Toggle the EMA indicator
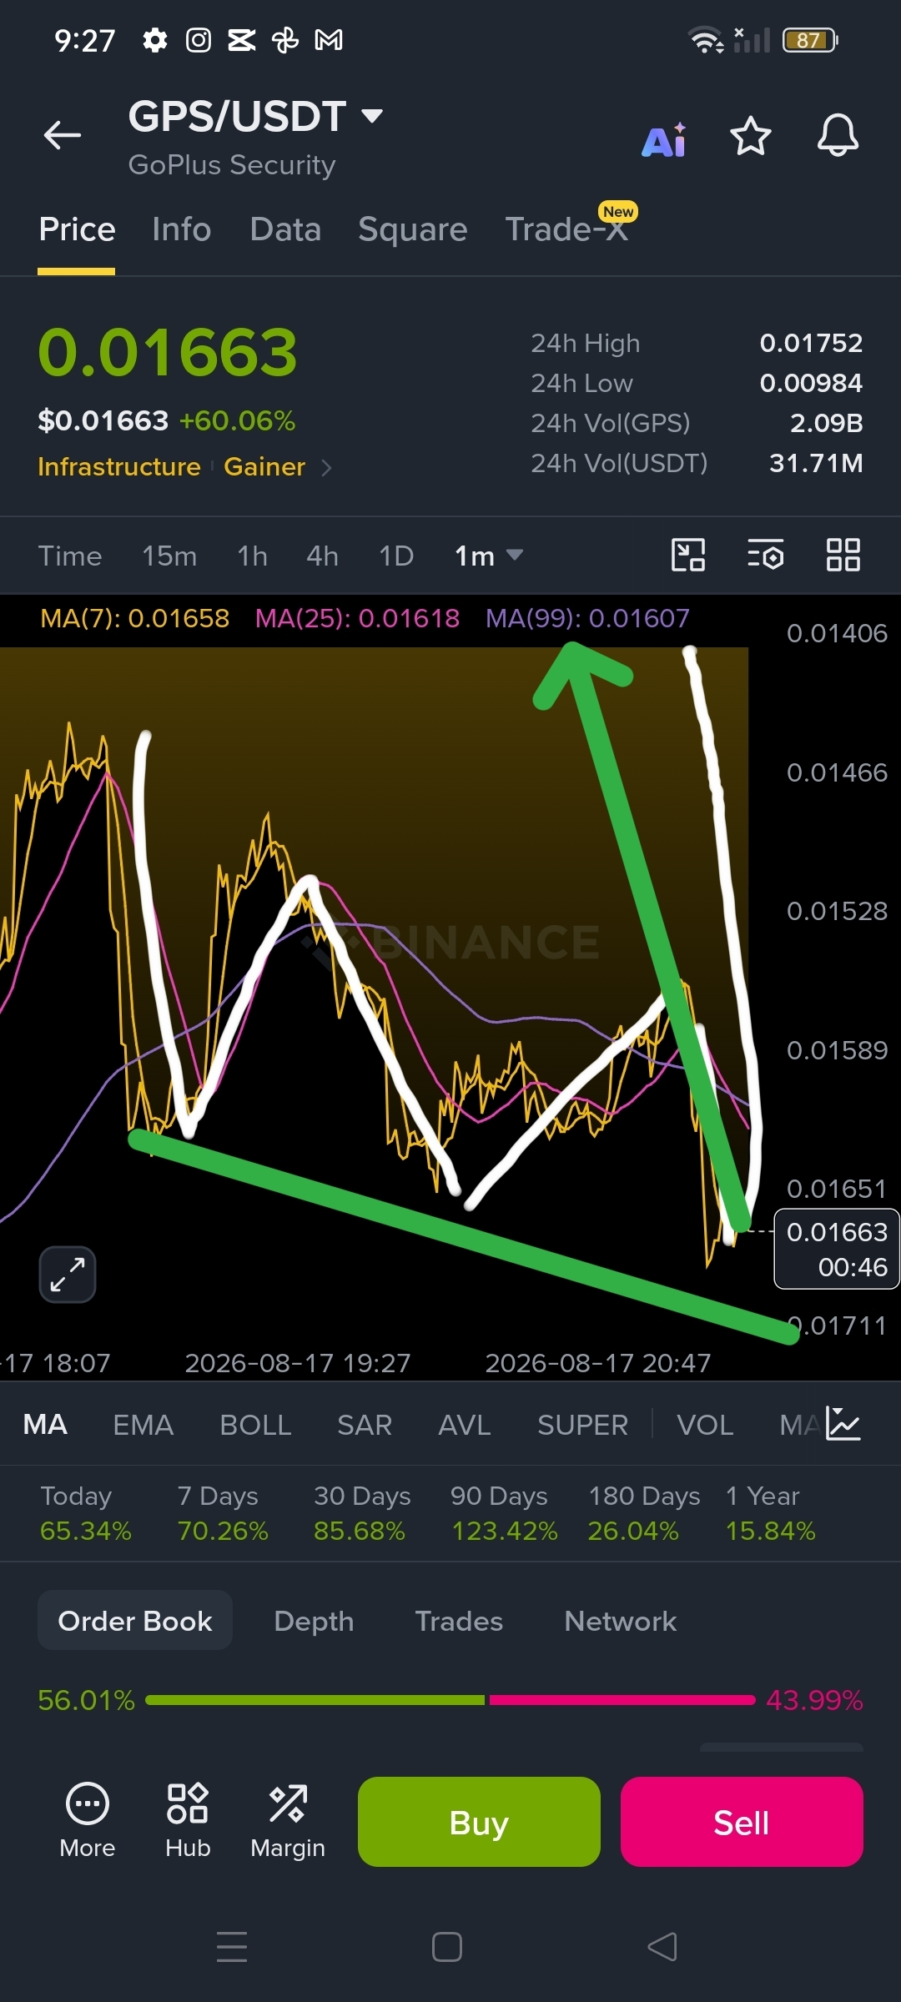The width and height of the screenshot is (901, 2002). [x=143, y=1425]
